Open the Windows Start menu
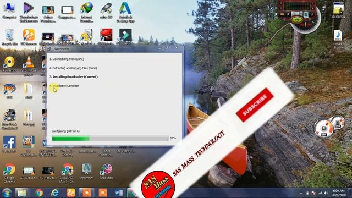The height and width of the screenshot is (198, 352). [x=7, y=193]
